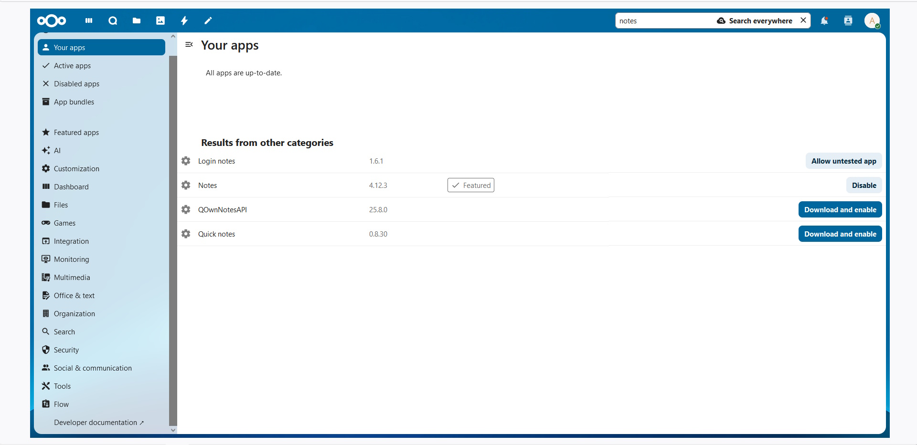Click the crossed tools icon for Tools
The width and height of the screenshot is (917, 445).
(x=46, y=386)
